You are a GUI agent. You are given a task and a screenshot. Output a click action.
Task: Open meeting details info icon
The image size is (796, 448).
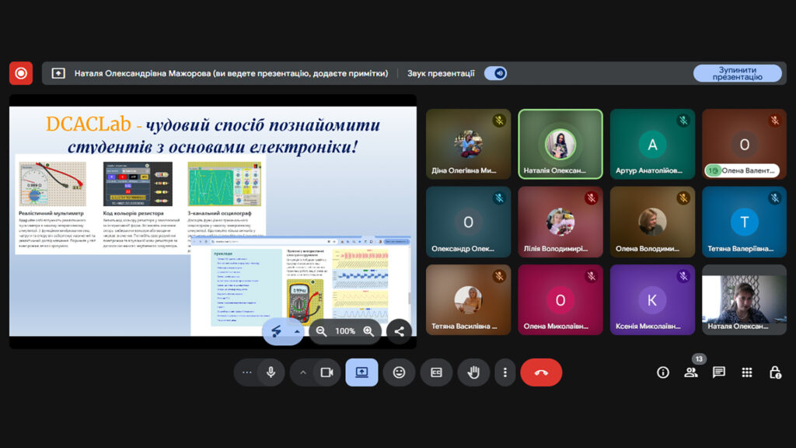click(x=662, y=373)
